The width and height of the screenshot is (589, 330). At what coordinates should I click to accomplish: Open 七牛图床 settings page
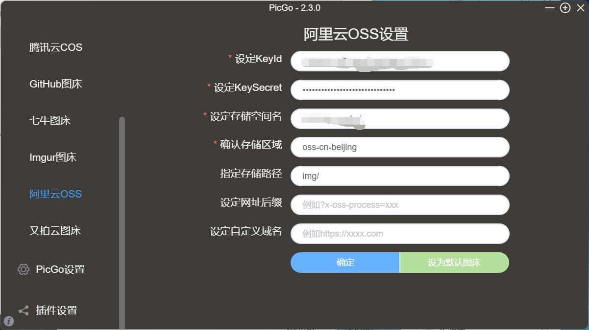50,121
